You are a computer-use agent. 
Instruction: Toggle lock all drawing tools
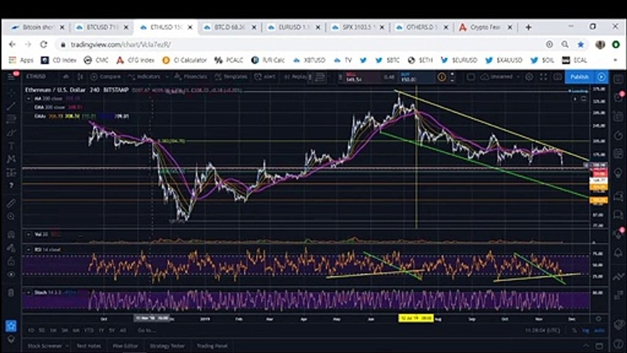tap(11, 261)
